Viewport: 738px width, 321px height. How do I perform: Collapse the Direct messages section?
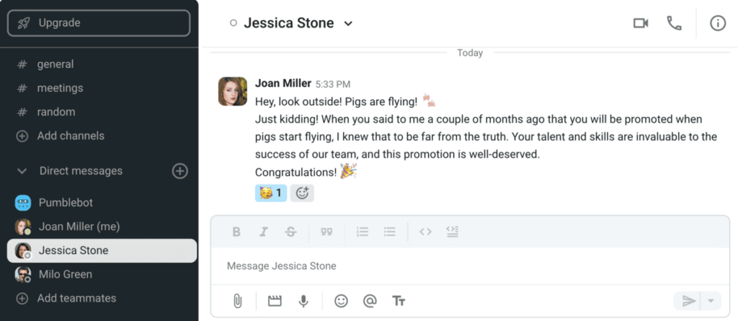22,171
